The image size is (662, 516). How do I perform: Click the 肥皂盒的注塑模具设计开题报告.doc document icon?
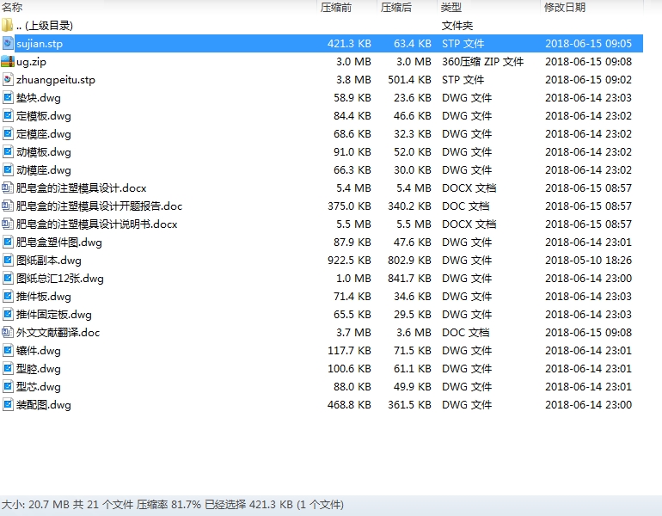click(7, 206)
